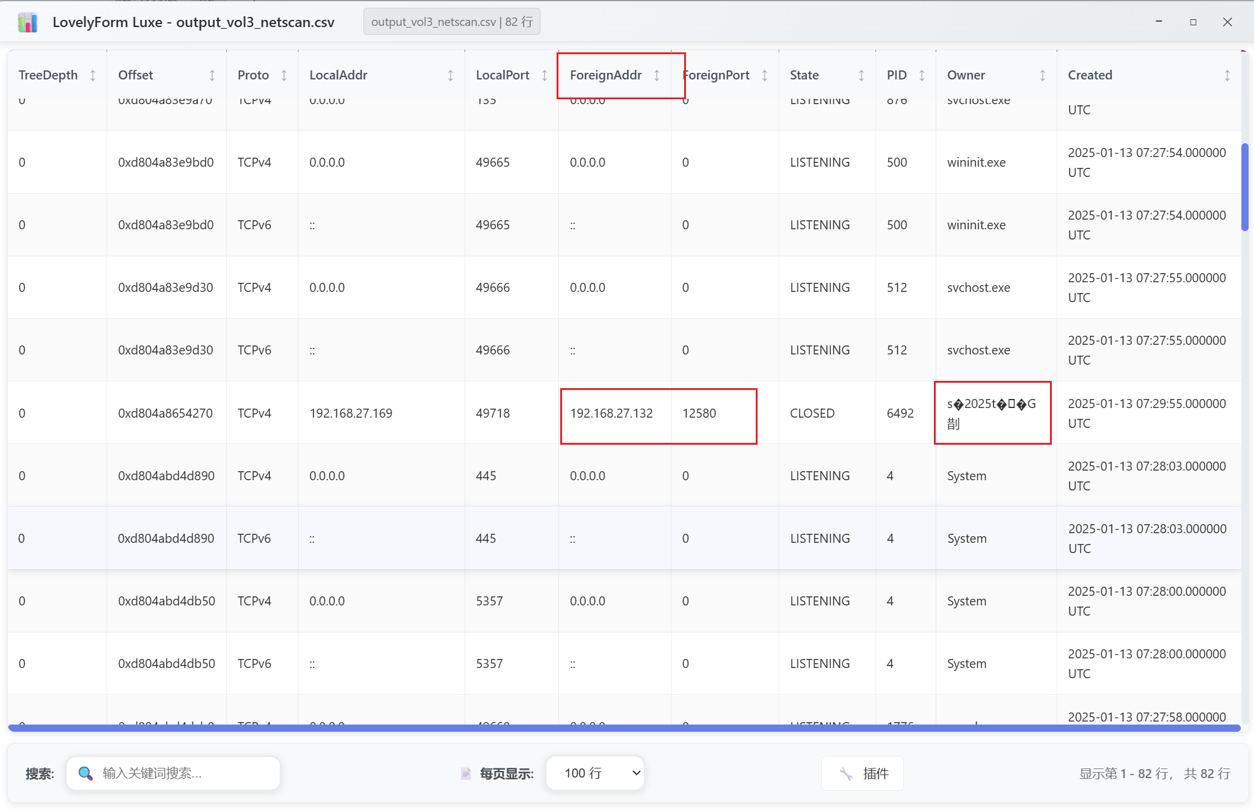Sort by Created with its arrow icon
Image resolution: width=1254 pixels, height=810 pixels.
click(x=1227, y=75)
